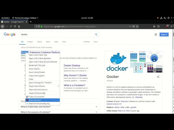Open What is a Container? link
Image resolution: width=174 pixels, height=130 pixels.
tap(74, 85)
